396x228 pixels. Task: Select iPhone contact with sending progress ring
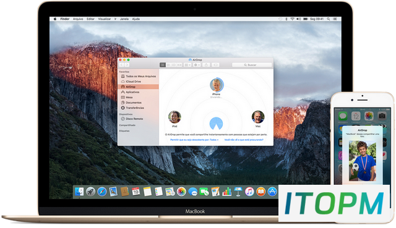217,85
